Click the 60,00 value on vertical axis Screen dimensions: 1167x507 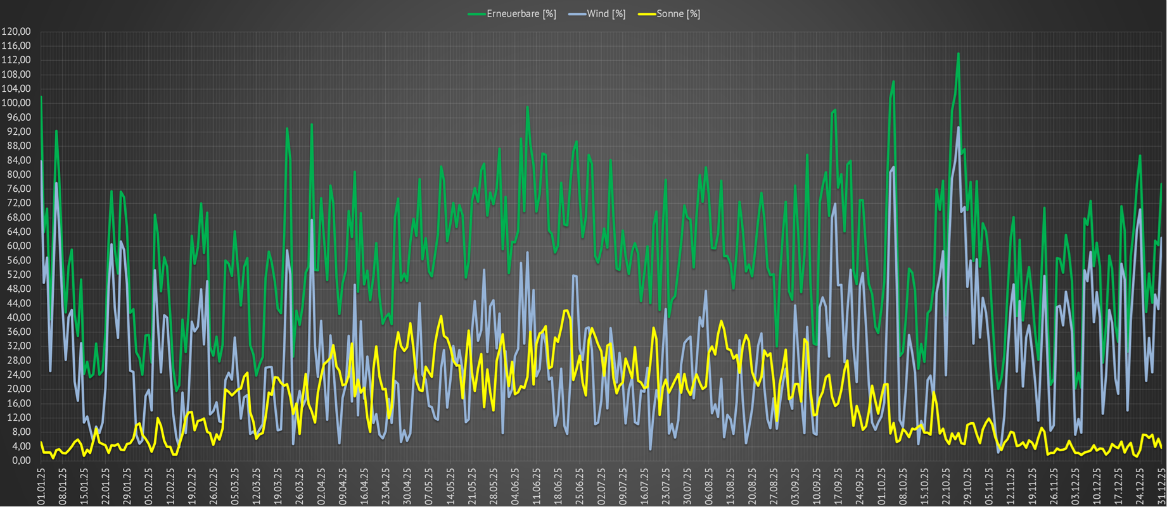point(17,246)
